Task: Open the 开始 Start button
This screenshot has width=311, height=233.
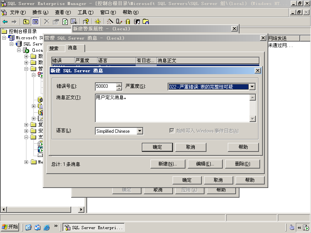Action: (x=10, y=227)
